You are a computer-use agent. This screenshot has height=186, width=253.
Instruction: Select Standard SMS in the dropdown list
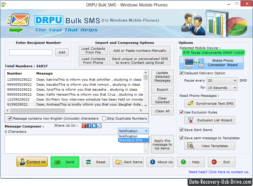coord(133,140)
